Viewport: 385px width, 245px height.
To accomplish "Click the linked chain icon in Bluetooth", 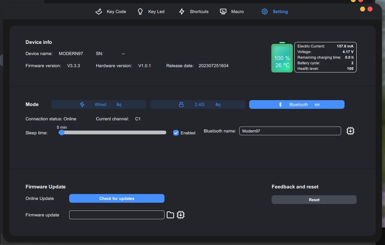I will coord(317,105).
